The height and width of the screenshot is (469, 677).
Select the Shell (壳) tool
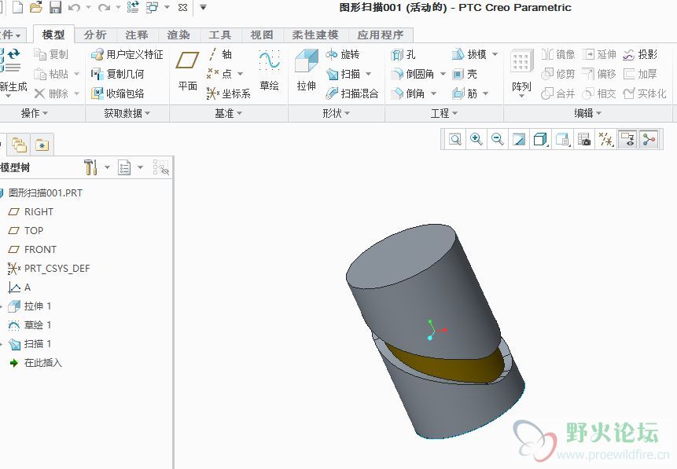coord(465,74)
